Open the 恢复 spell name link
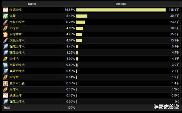 pyautogui.click(x=12, y=16)
